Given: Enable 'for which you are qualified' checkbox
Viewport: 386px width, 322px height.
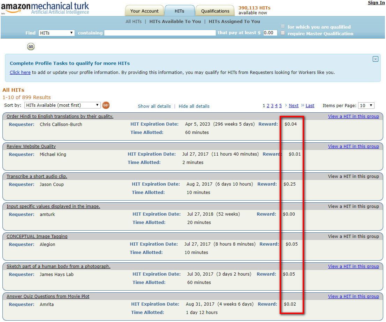Looking at the screenshot, I should (x=283, y=27).
